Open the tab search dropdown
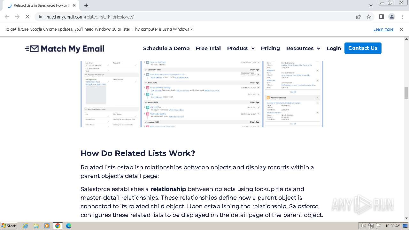The width and height of the screenshot is (409, 230). [x=371, y=5]
